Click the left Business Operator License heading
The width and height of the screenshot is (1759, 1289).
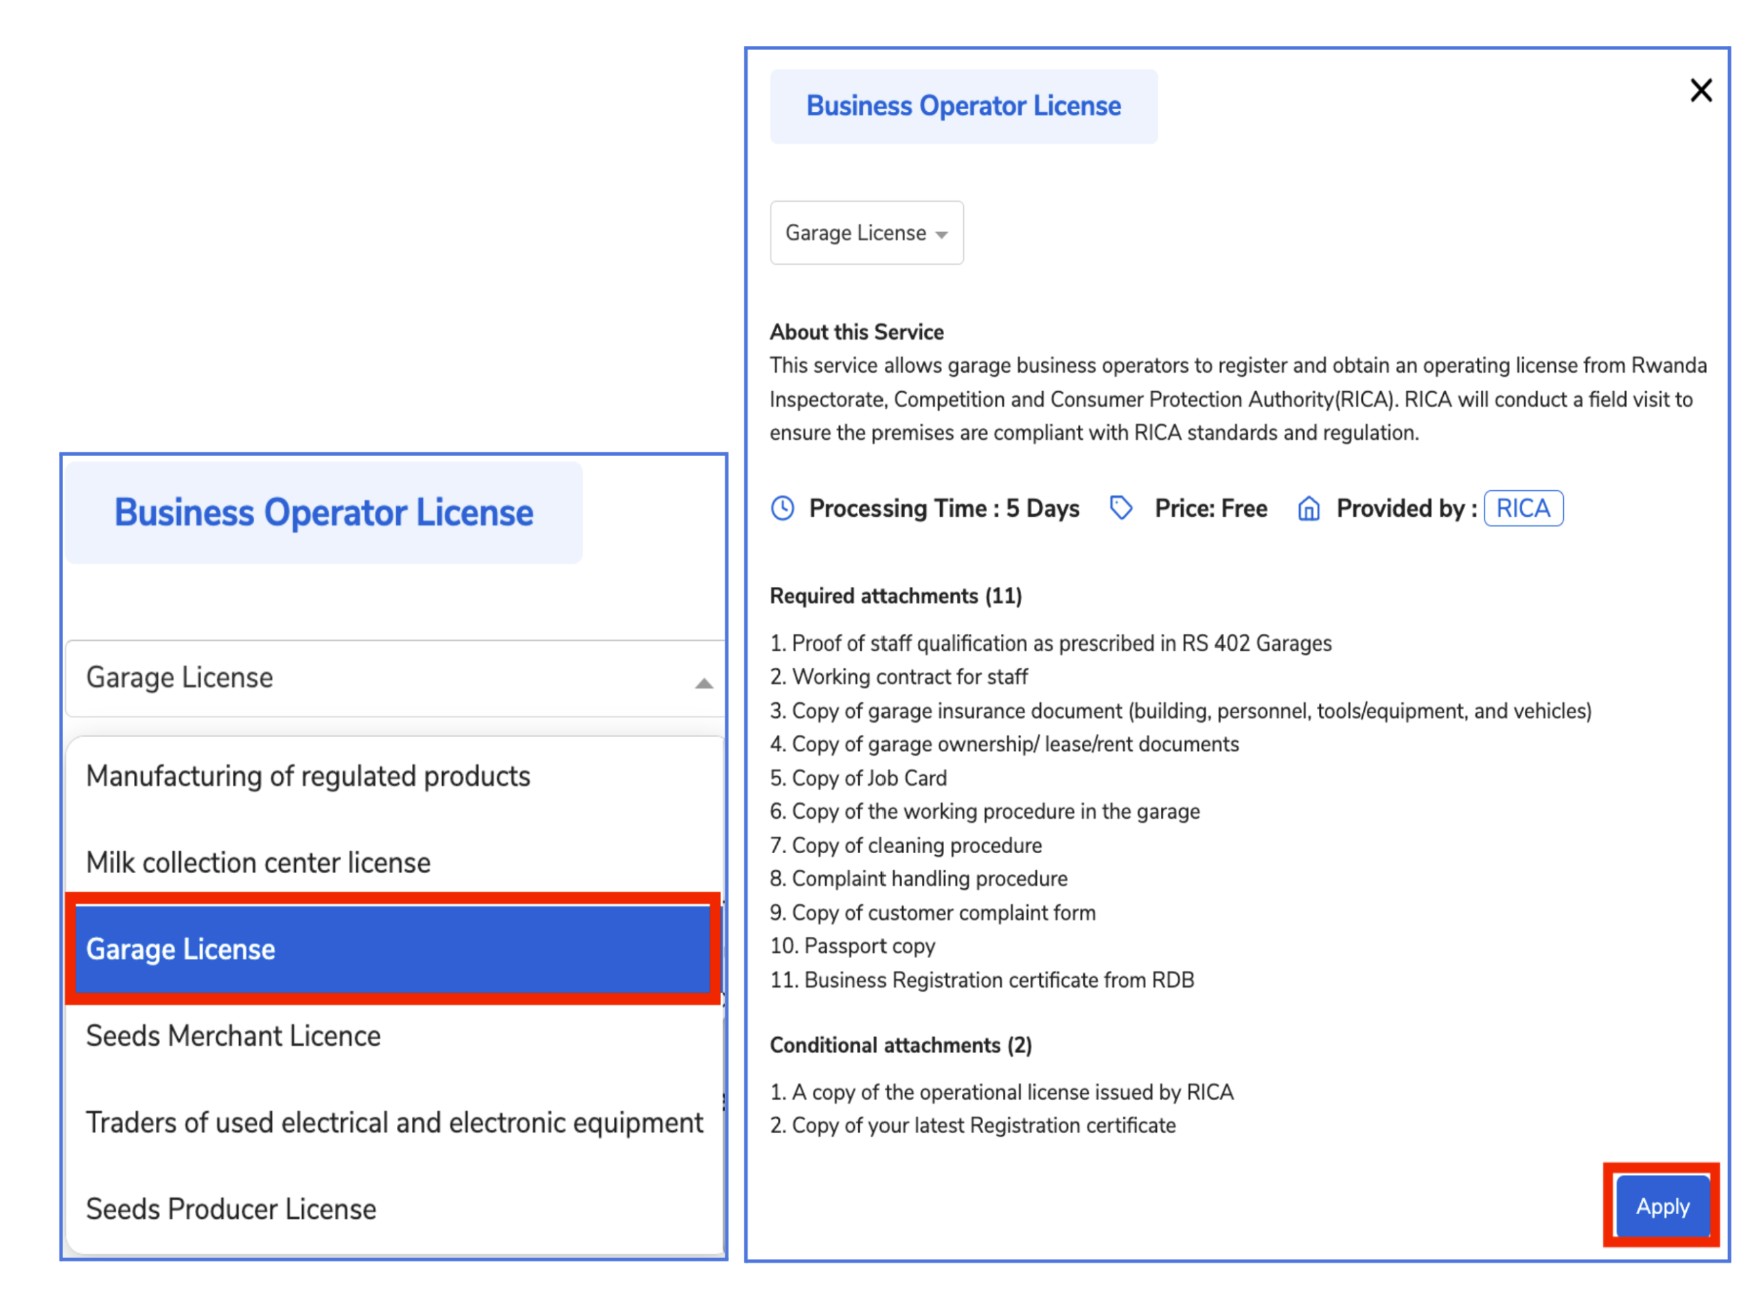click(x=324, y=513)
